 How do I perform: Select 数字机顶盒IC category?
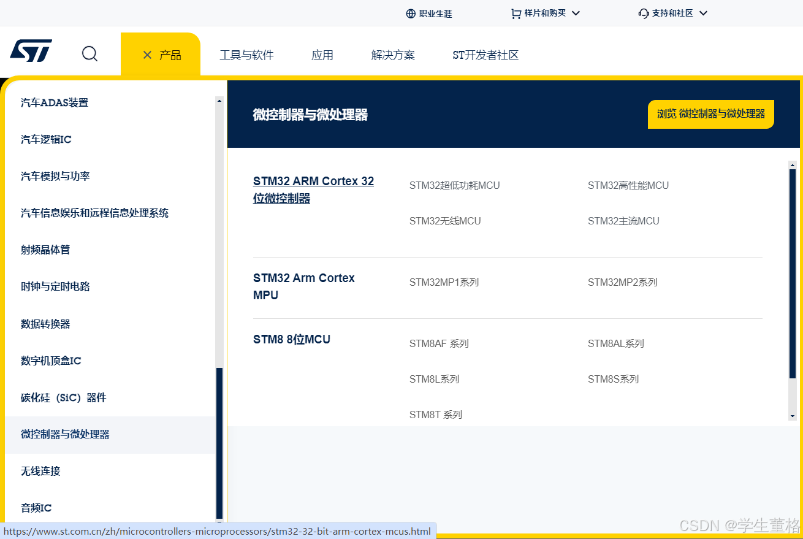click(51, 361)
